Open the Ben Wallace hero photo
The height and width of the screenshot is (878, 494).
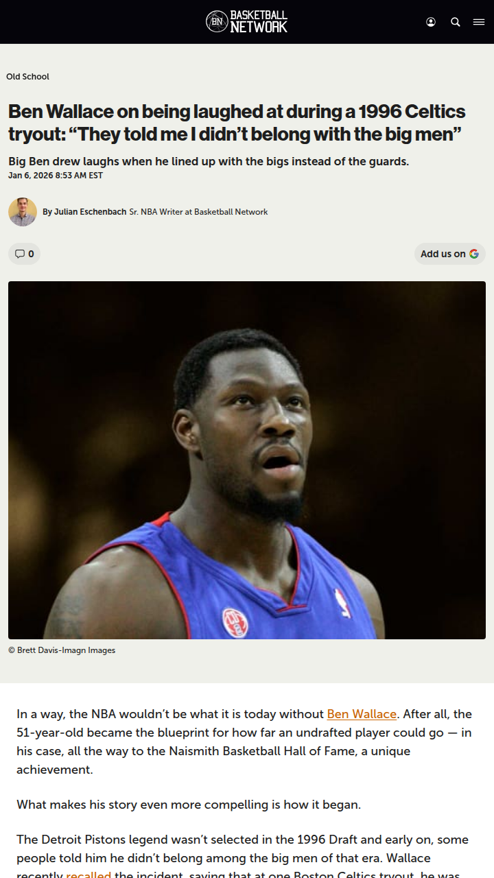pos(247,460)
